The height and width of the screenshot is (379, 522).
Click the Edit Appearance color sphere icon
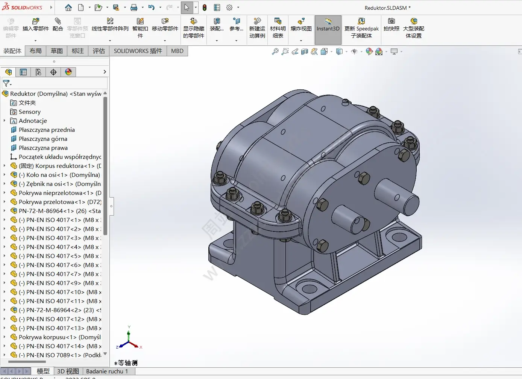coord(369,51)
